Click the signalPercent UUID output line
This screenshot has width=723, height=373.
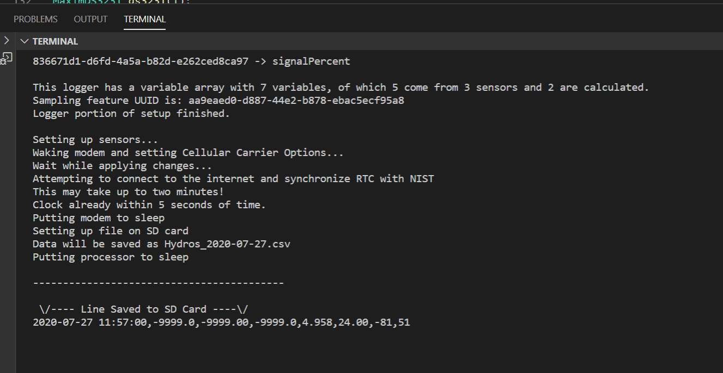191,61
